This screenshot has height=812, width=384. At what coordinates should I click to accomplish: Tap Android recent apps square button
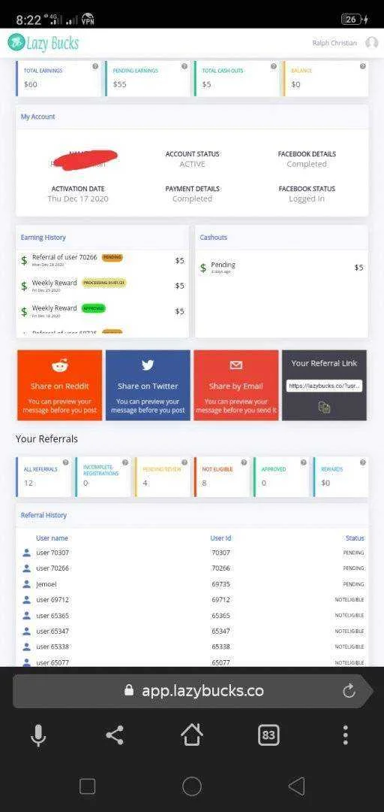click(x=87, y=786)
